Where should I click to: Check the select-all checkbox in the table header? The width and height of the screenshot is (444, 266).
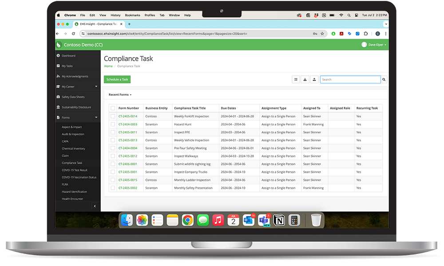pos(113,108)
